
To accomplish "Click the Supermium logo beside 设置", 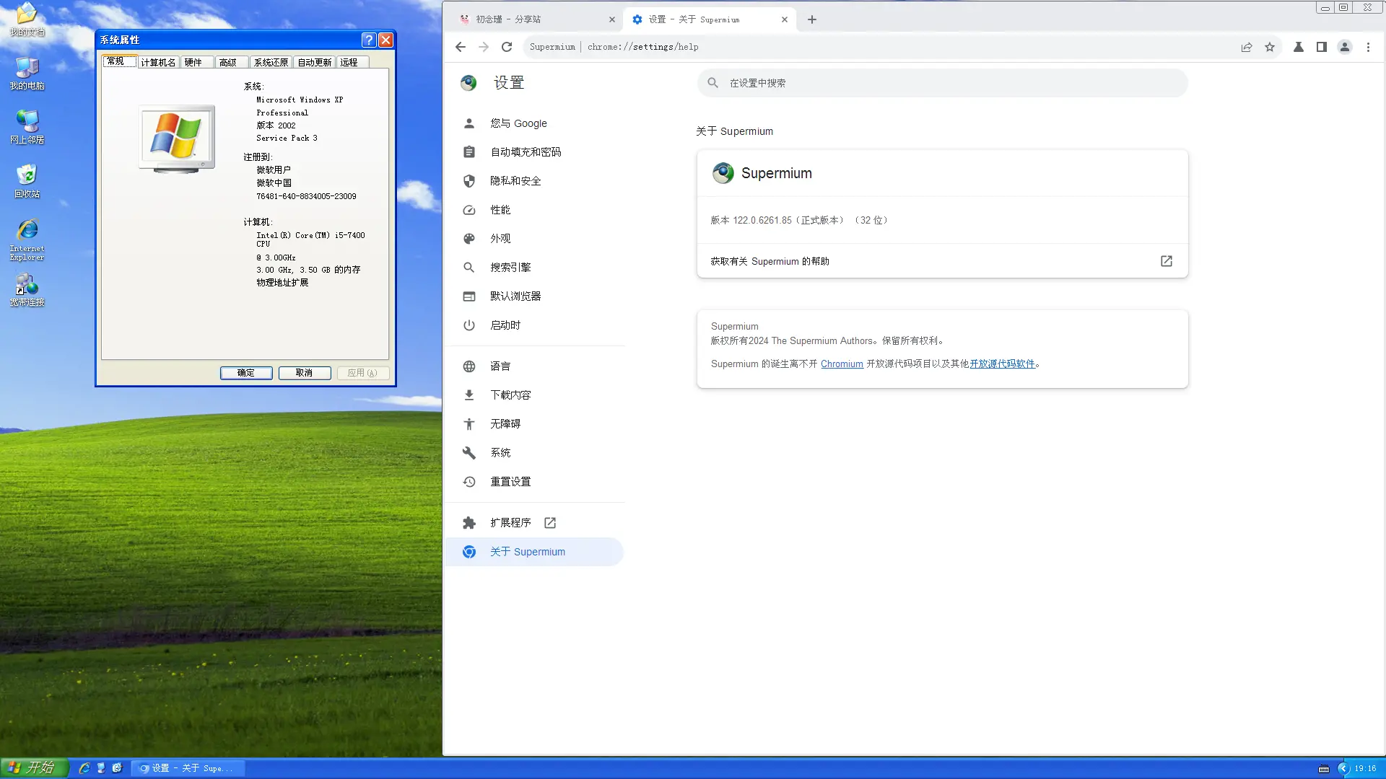I will coord(468,83).
